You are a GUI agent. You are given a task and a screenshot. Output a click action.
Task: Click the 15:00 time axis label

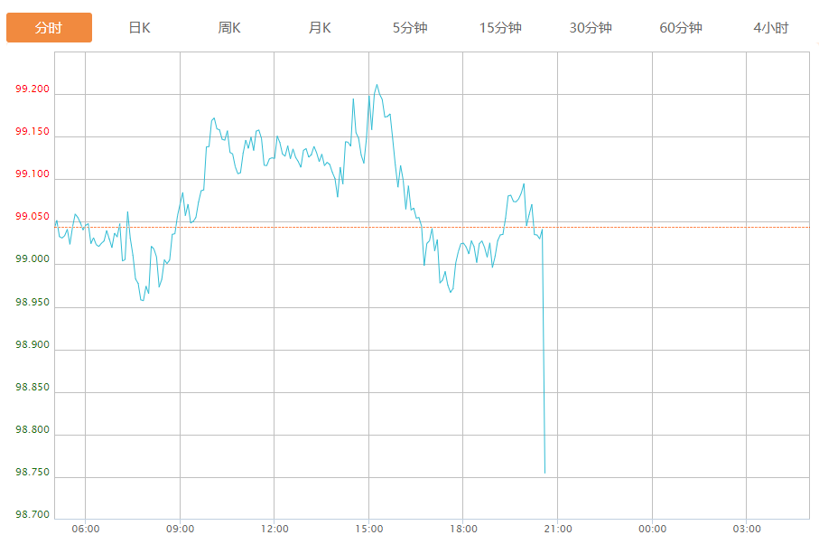tap(368, 529)
